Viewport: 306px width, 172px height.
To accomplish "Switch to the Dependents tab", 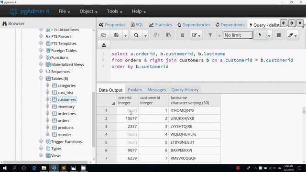I will 230,25.
